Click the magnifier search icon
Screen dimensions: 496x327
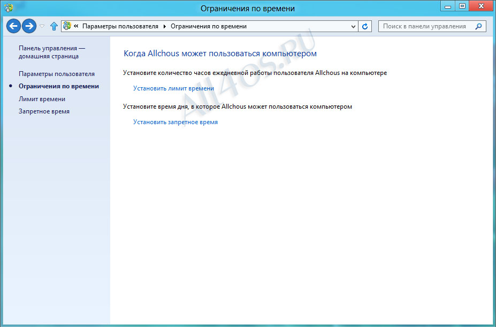pos(478,26)
